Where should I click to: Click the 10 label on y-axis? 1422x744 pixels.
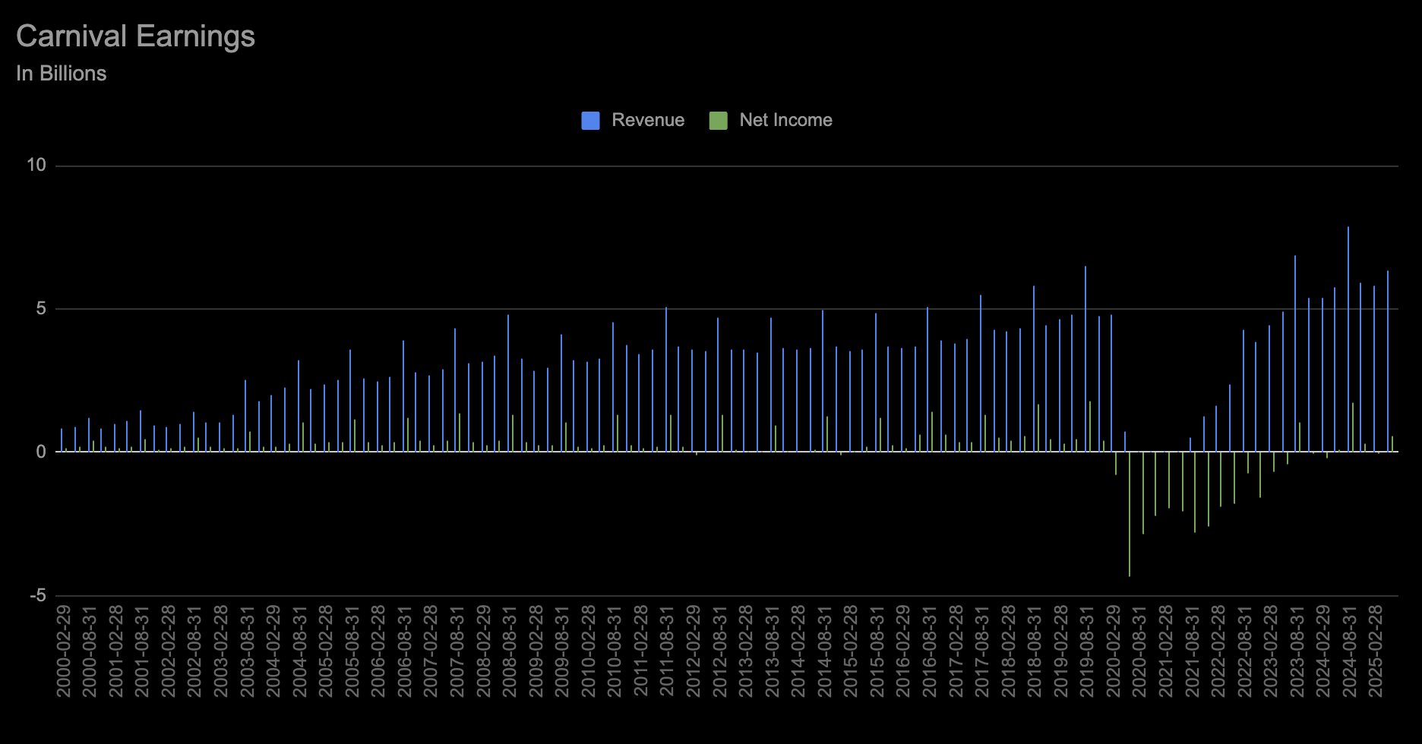36,165
